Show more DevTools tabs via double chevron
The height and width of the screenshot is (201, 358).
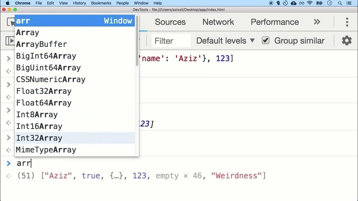click(x=317, y=22)
